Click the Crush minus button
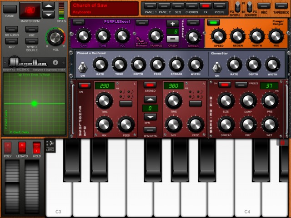The width and height of the screenshot is (291, 218). click(173, 39)
